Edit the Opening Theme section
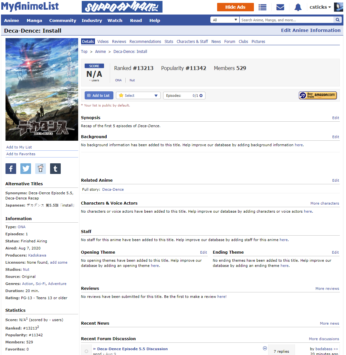The height and width of the screenshot is (355, 346). click(x=204, y=252)
